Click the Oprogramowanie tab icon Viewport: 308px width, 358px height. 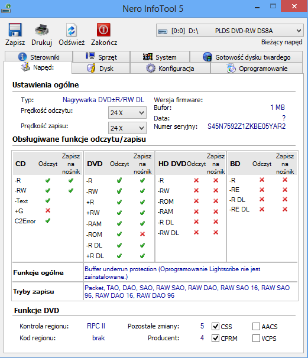[231, 69]
